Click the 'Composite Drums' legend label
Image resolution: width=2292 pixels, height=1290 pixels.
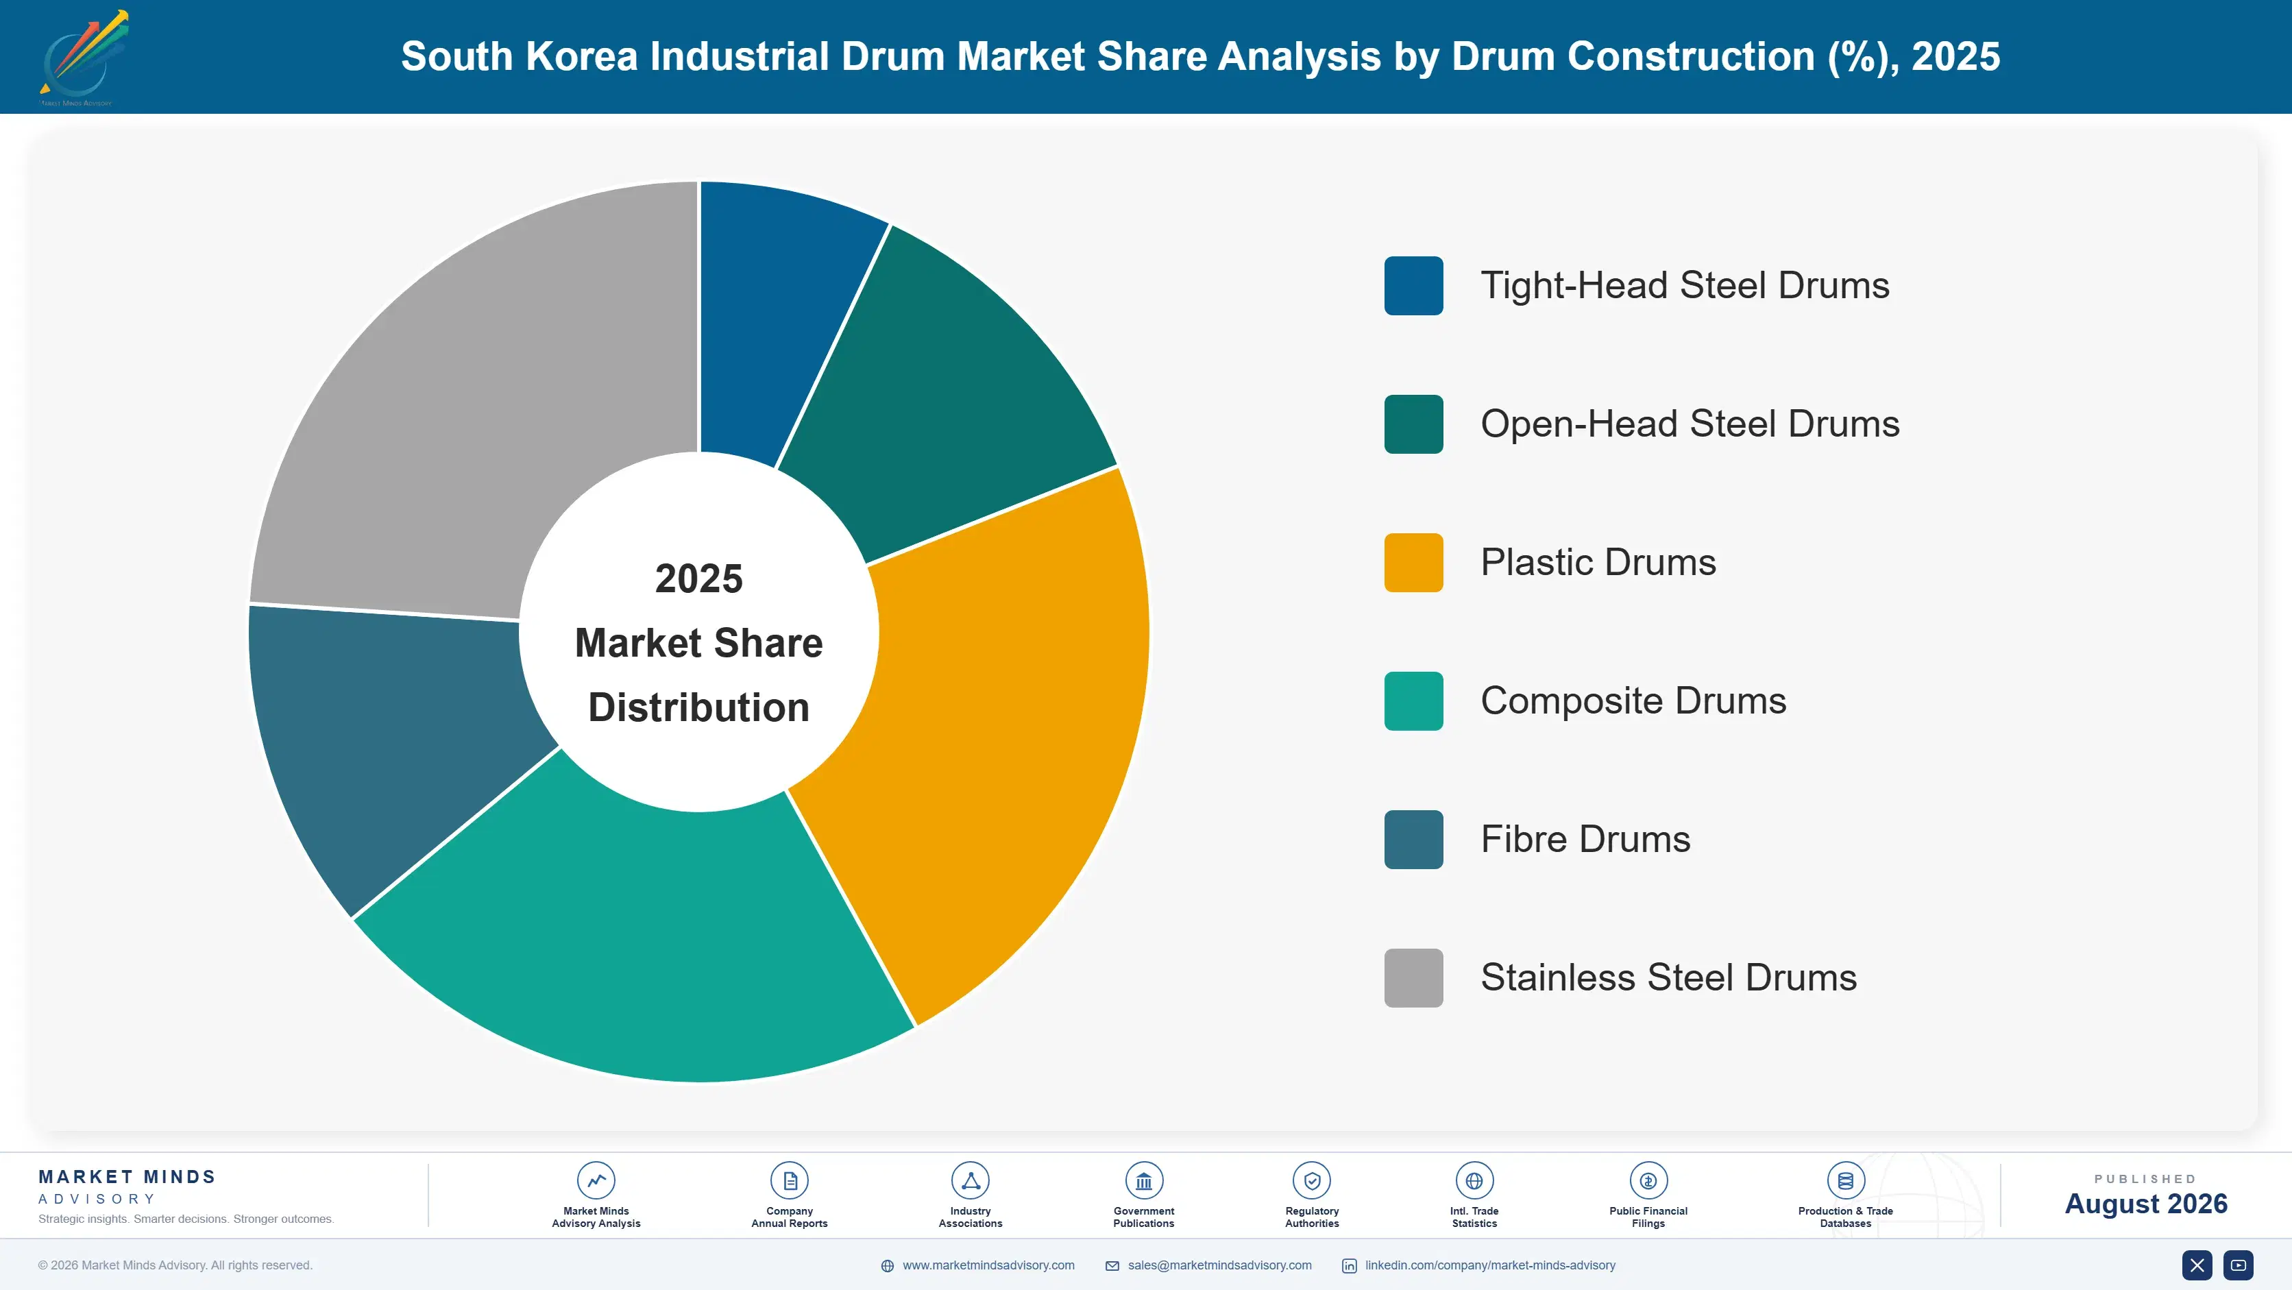pyautogui.click(x=1633, y=701)
